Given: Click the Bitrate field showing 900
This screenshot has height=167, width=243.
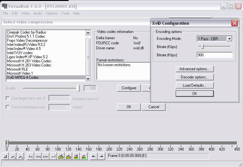Looking at the screenshot, I should coord(215,55).
